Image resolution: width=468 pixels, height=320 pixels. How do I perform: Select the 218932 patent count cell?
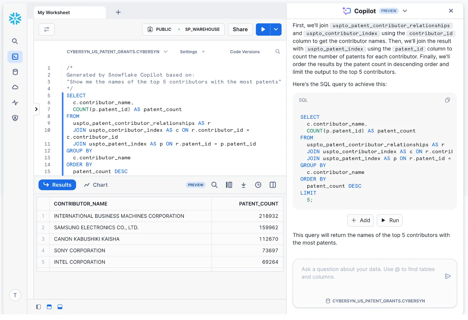[x=247, y=216]
